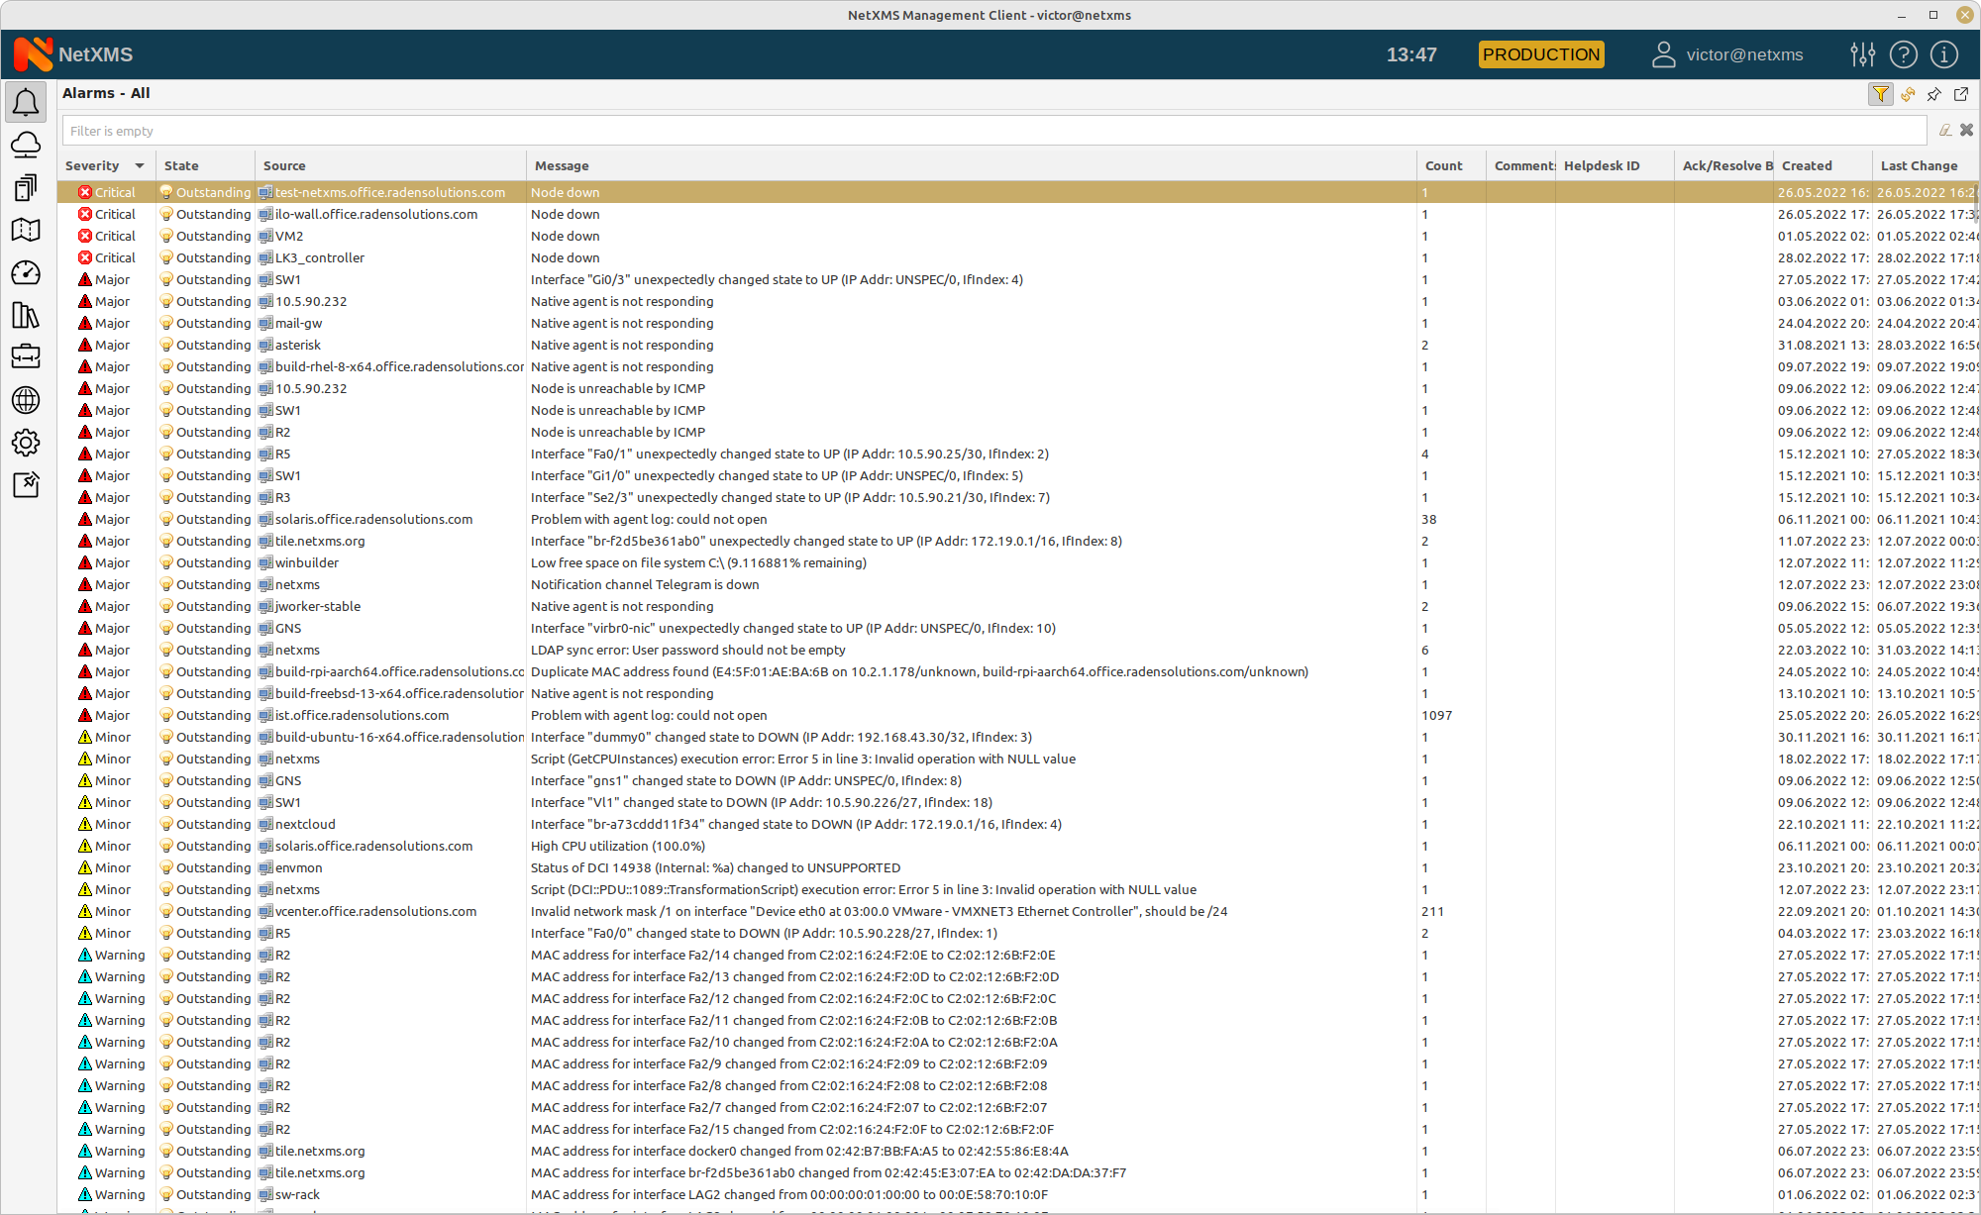Close the filter bar with X
The height and width of the screenshot is (1215, 1981).
[x=1967, y=130]
